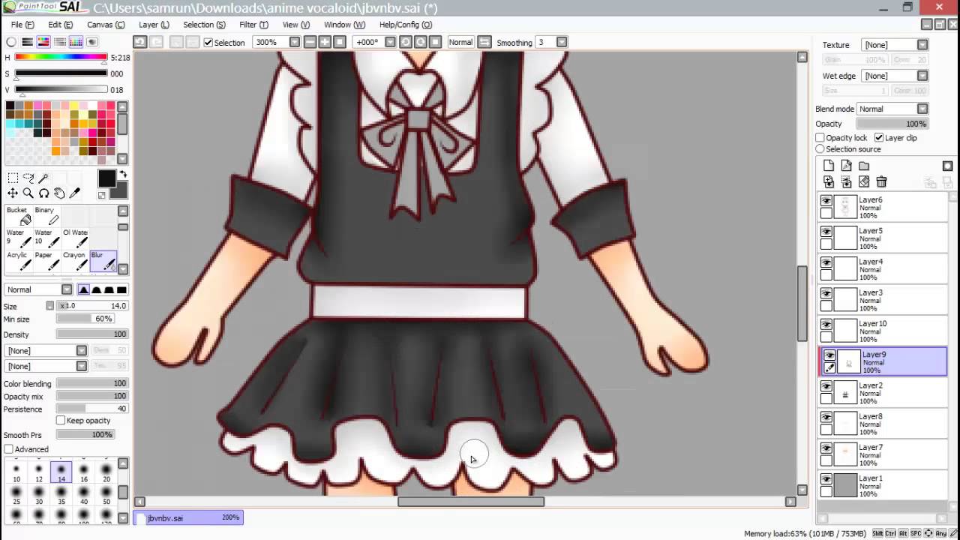Select the Move tool
Viewport: 960px width, 540px height.
pos(13,193)
